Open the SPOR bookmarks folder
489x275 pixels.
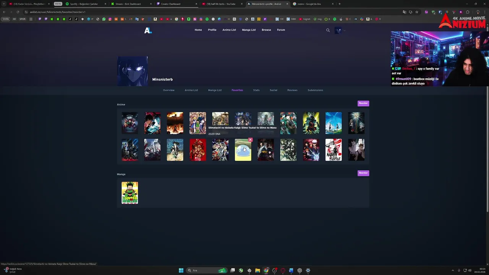pos(23,19)
